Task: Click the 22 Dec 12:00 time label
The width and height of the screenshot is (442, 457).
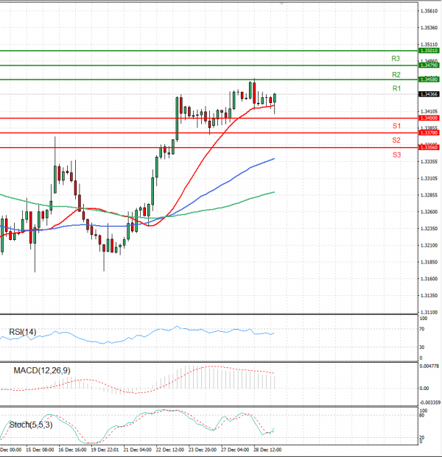Action: tap(169, 450)
